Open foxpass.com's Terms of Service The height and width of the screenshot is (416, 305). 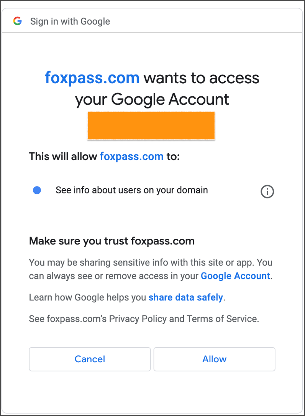(x=222, y=319)
